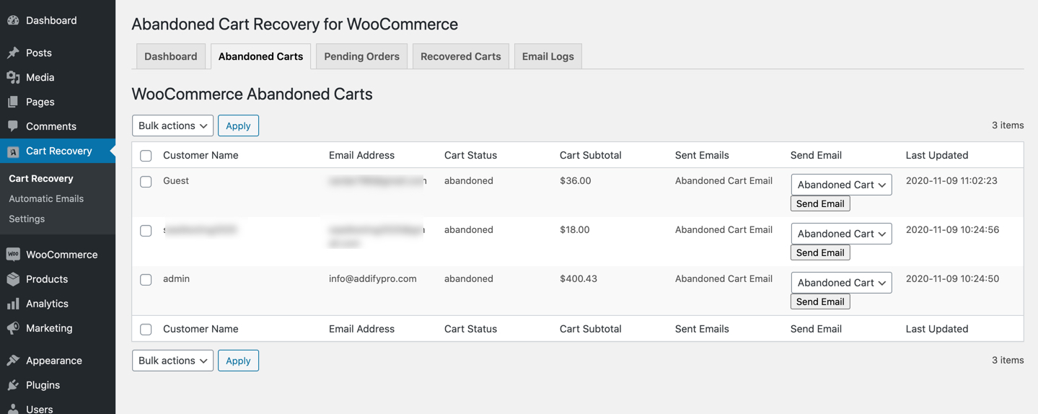Open the bottom Bulk actions dropdown

(172, 361)
